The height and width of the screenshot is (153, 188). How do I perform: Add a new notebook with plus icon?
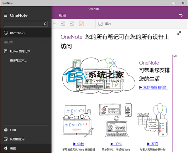coord(45,42)
